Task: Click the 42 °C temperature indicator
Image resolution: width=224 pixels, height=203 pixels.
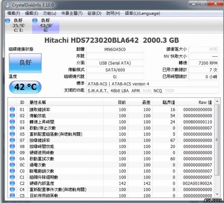Action: pos(25,87)
